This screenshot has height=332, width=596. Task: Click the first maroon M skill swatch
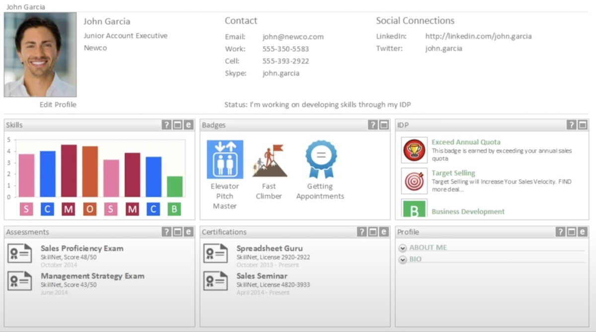(x=69, y=209)
